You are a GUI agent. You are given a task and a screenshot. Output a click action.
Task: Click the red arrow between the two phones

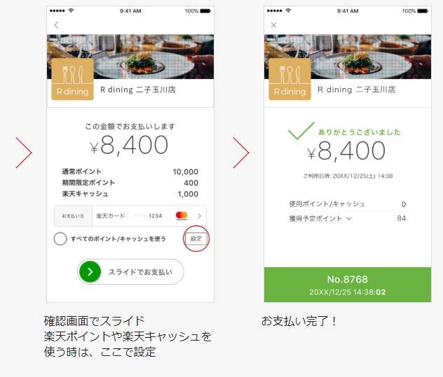(x=241, y=153)
